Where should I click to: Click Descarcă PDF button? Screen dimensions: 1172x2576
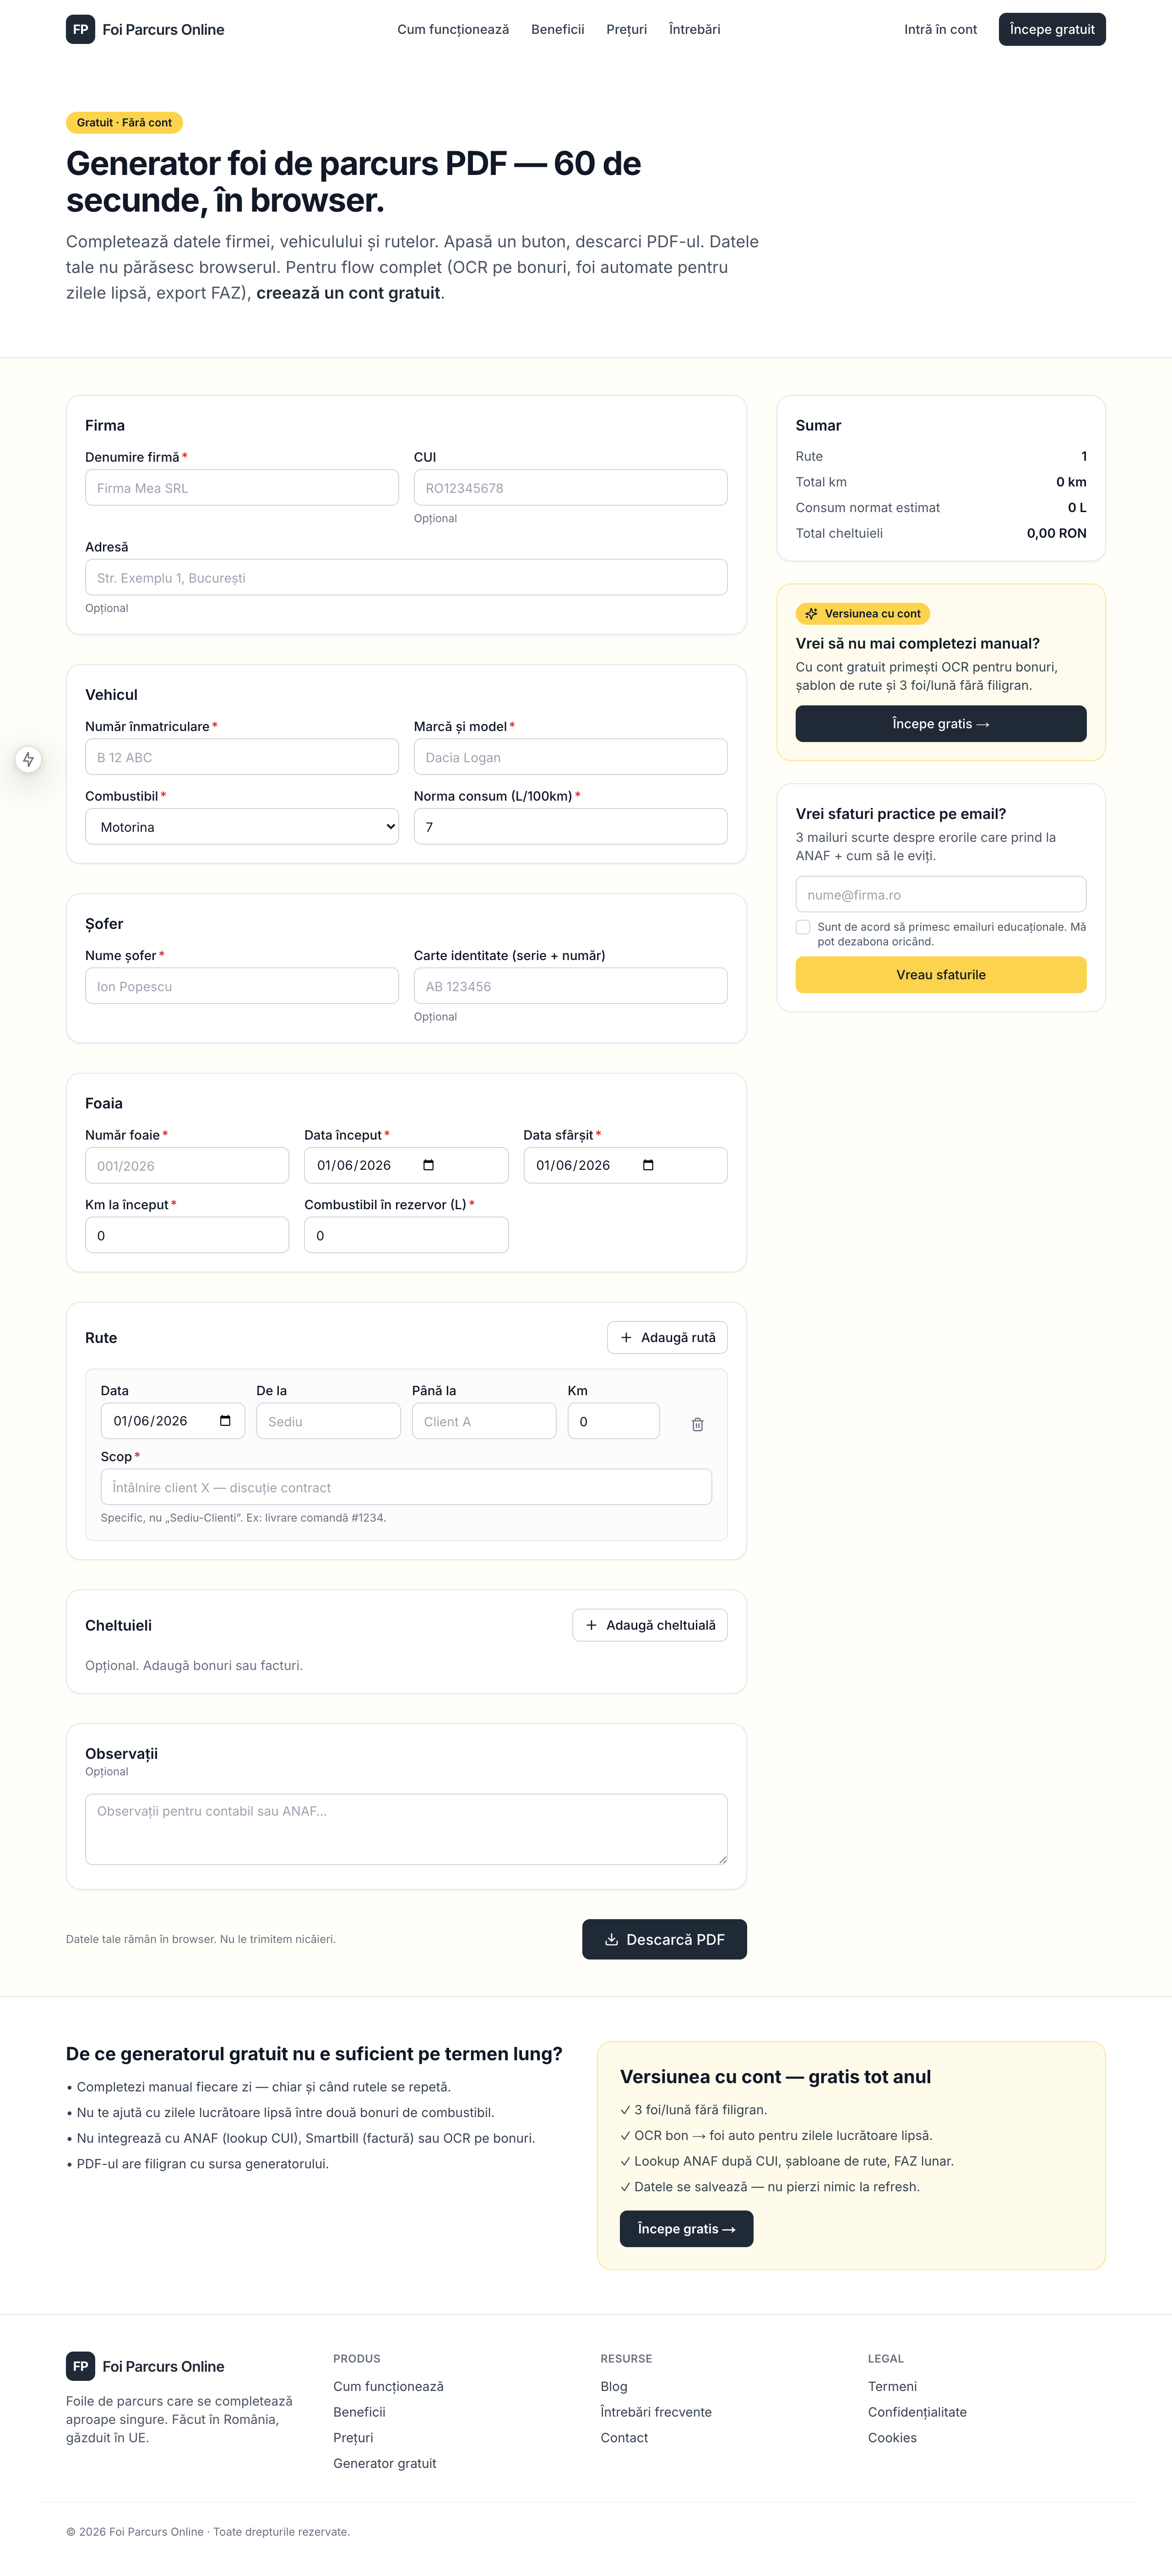664,1939
